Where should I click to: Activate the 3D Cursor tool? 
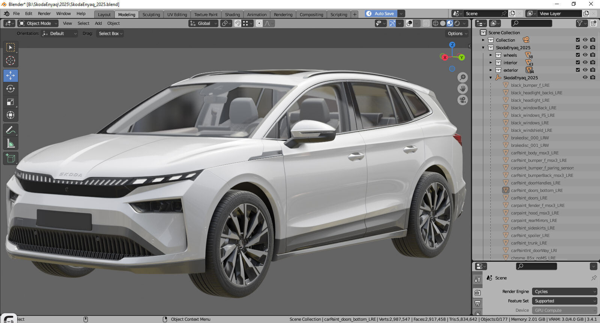coord(11,60)
